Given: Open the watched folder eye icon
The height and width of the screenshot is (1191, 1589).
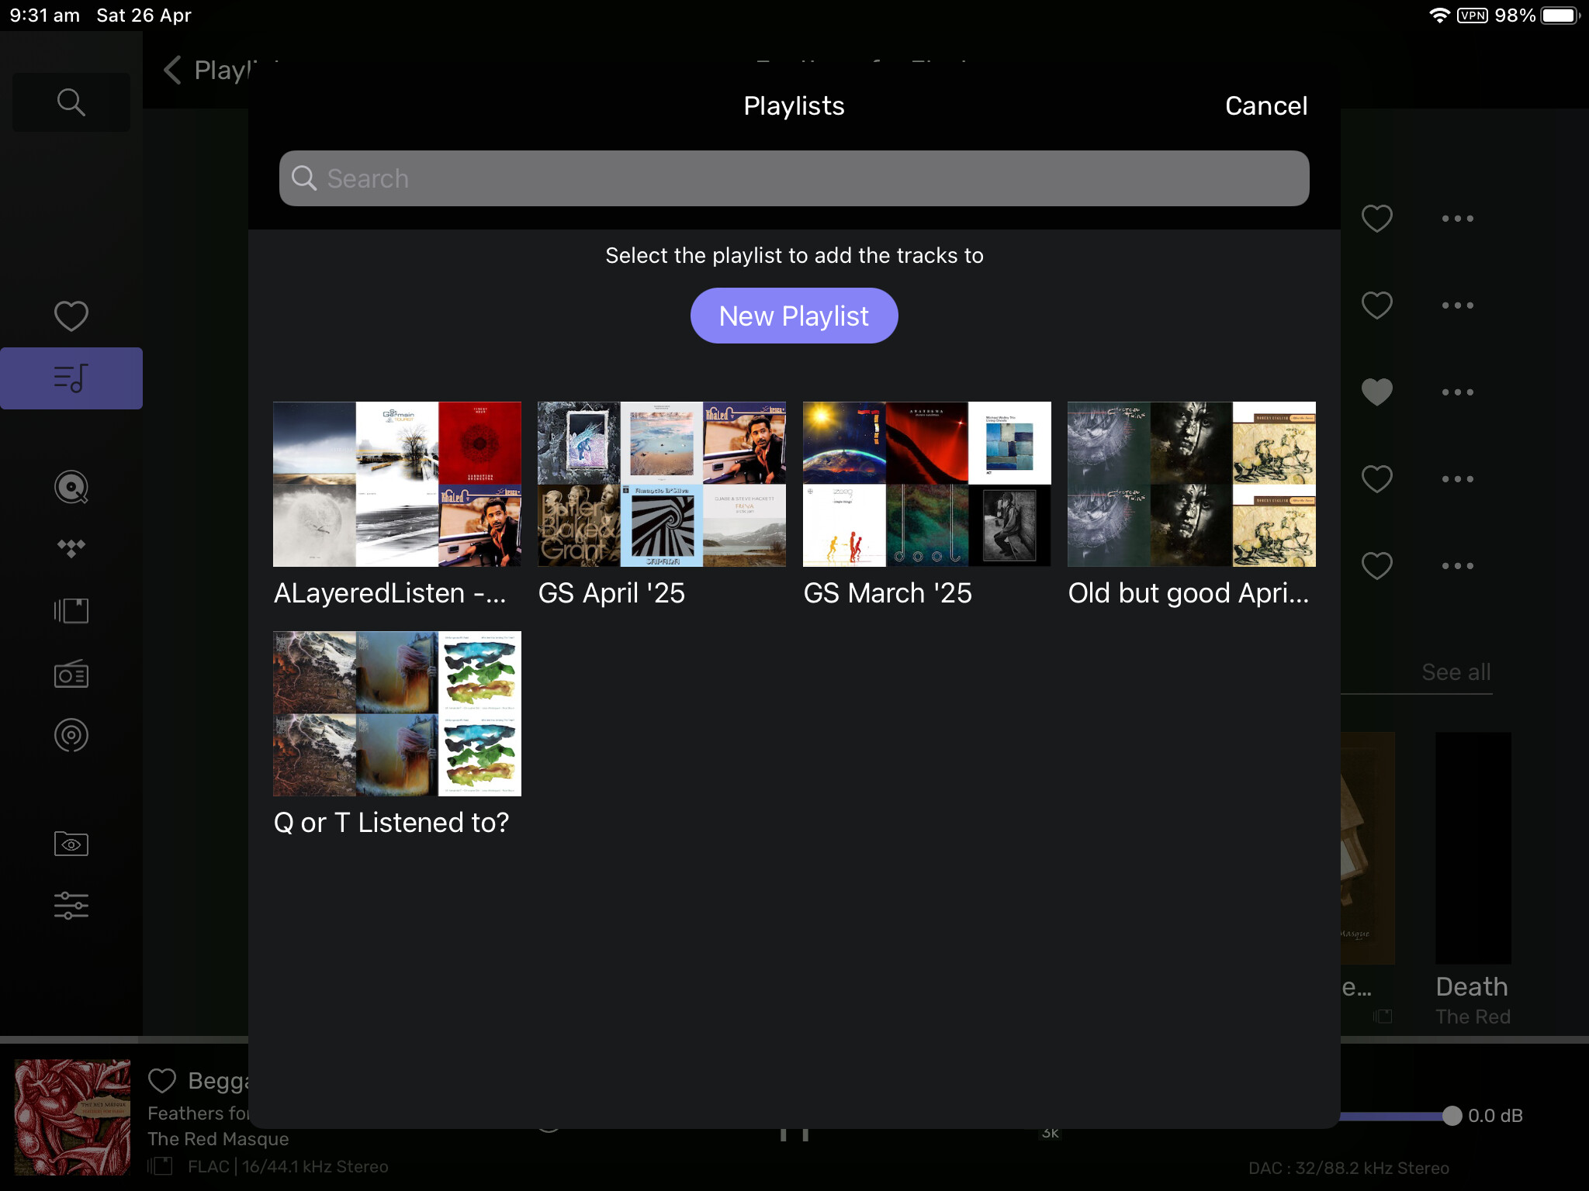Looking at the screenshot, I should point(71,844).
